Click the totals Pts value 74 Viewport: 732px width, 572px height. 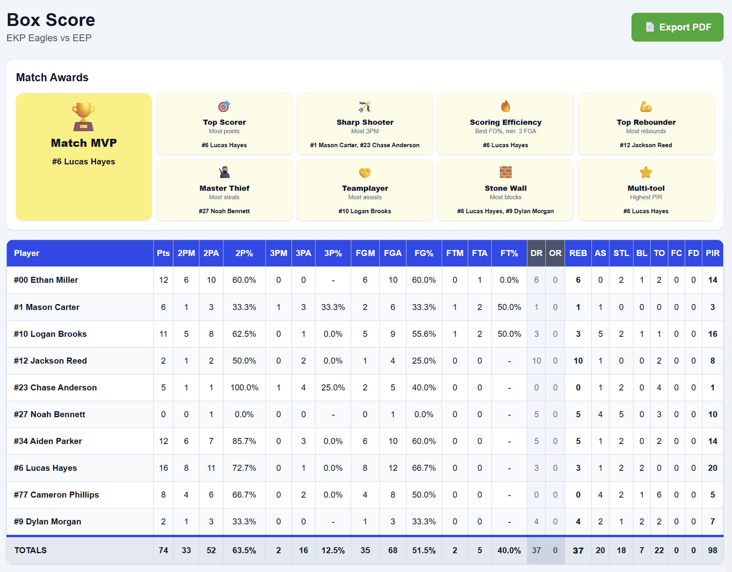[x=163, y=550]
